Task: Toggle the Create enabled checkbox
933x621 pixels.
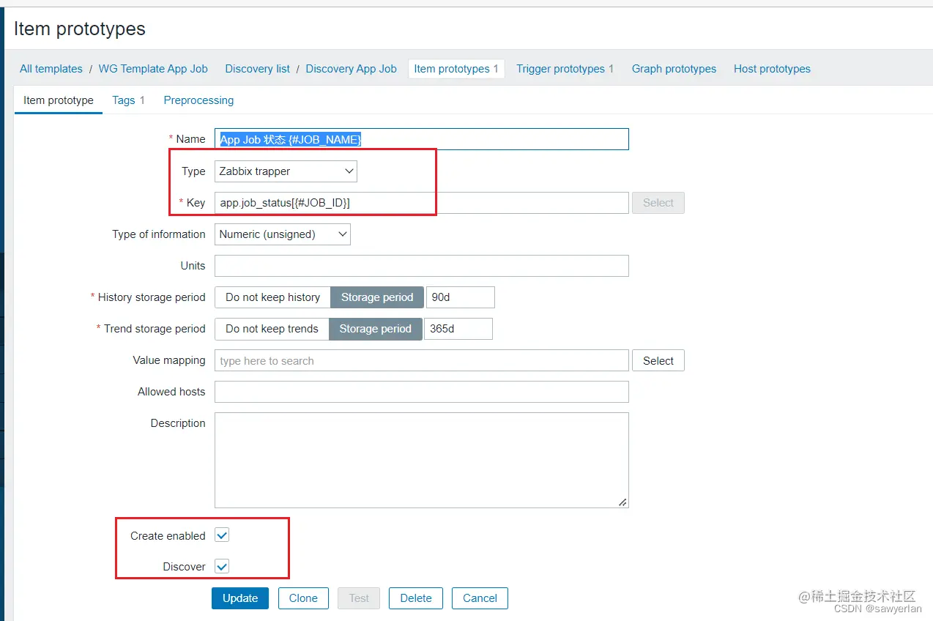Action: (222, 535)
